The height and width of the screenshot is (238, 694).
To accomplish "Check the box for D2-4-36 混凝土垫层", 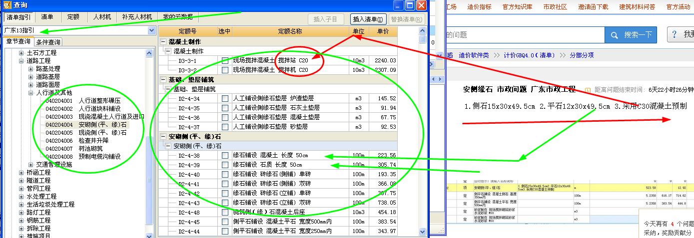I will click(225, 118).
